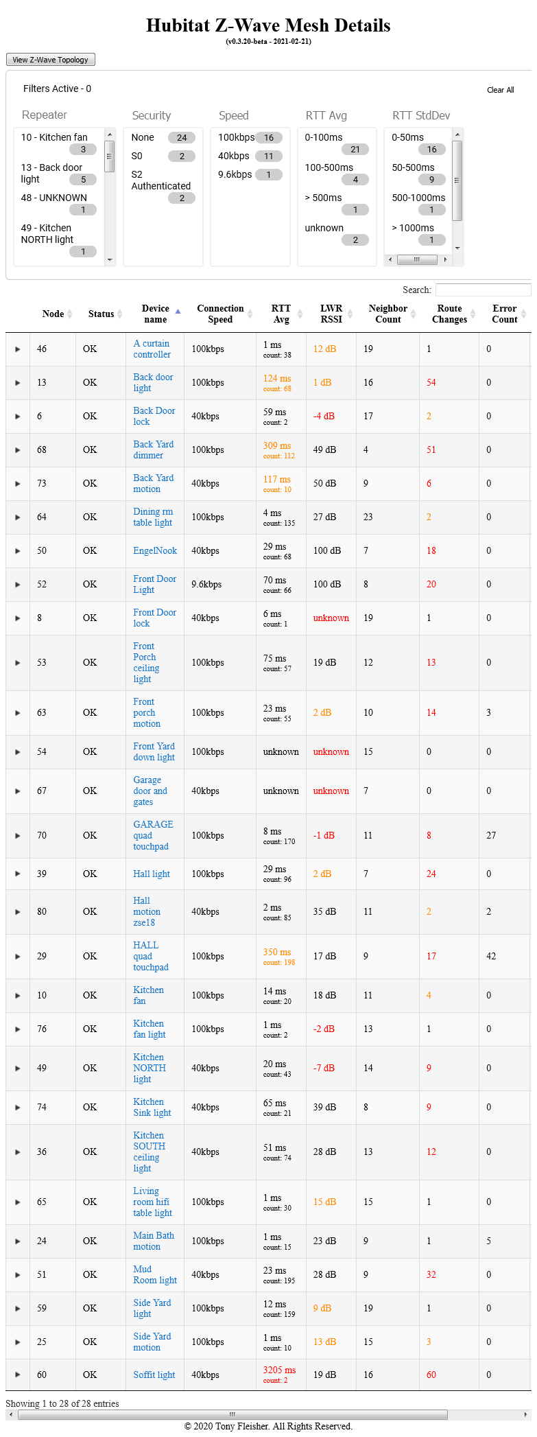Screen dimensions: 537x1437
Task: Filter by repeater 10 - Kitchen fan
Action: tap(59, 143)
